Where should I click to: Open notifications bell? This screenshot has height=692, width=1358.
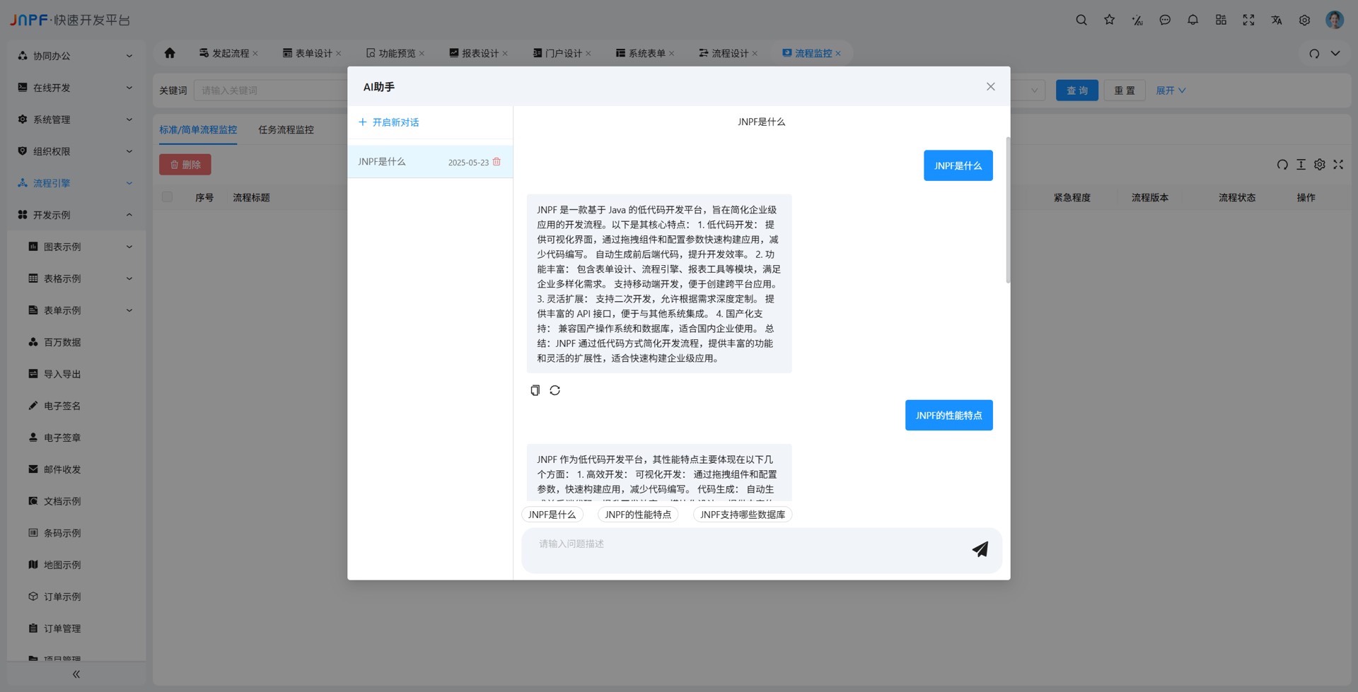1192,20
